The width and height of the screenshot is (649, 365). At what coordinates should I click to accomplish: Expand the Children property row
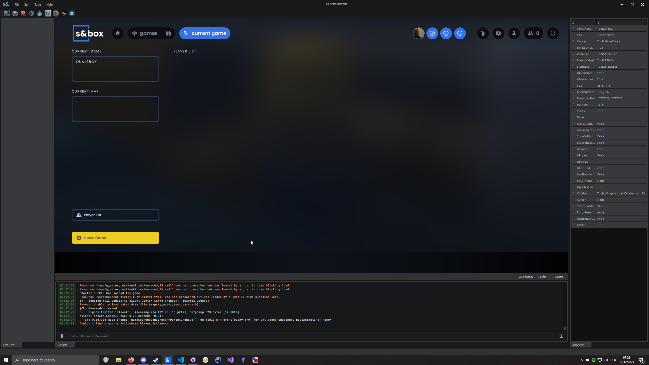574,193
